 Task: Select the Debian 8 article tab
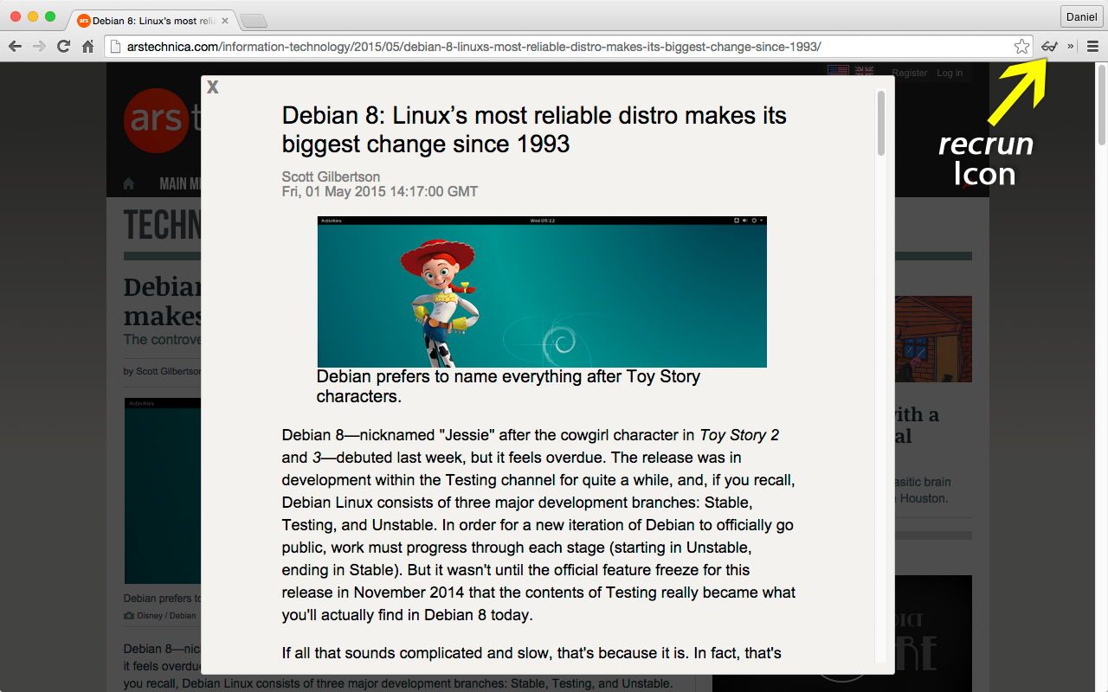(x=149, y=19)
